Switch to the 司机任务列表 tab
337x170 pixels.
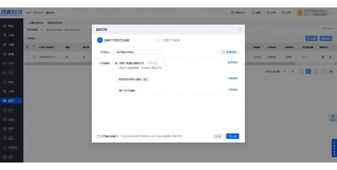coord(55,23)
